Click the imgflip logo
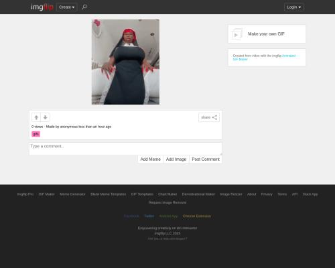Viewport: 335px width, 268px height. (42, 7)
